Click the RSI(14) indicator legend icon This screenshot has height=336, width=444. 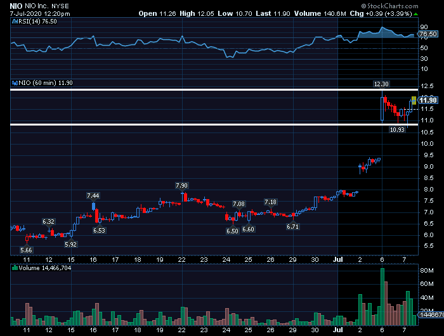[x=15, y=21]
